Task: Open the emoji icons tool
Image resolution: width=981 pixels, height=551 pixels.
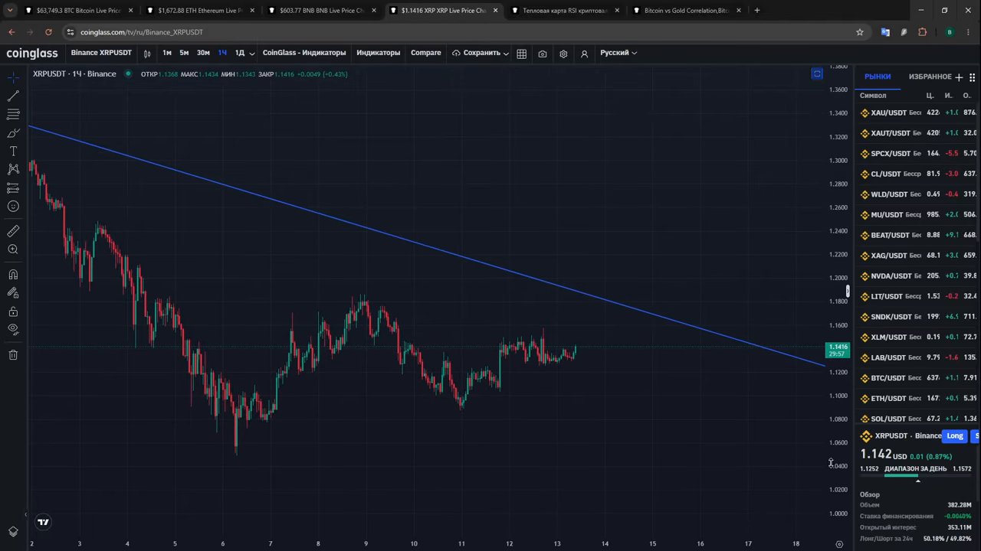Action: (x=13, y=206)
